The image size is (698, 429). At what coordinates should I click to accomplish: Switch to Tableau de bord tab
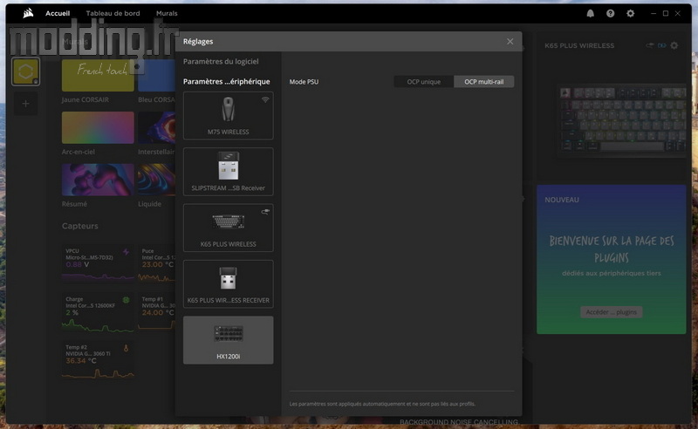pos(113,13)
